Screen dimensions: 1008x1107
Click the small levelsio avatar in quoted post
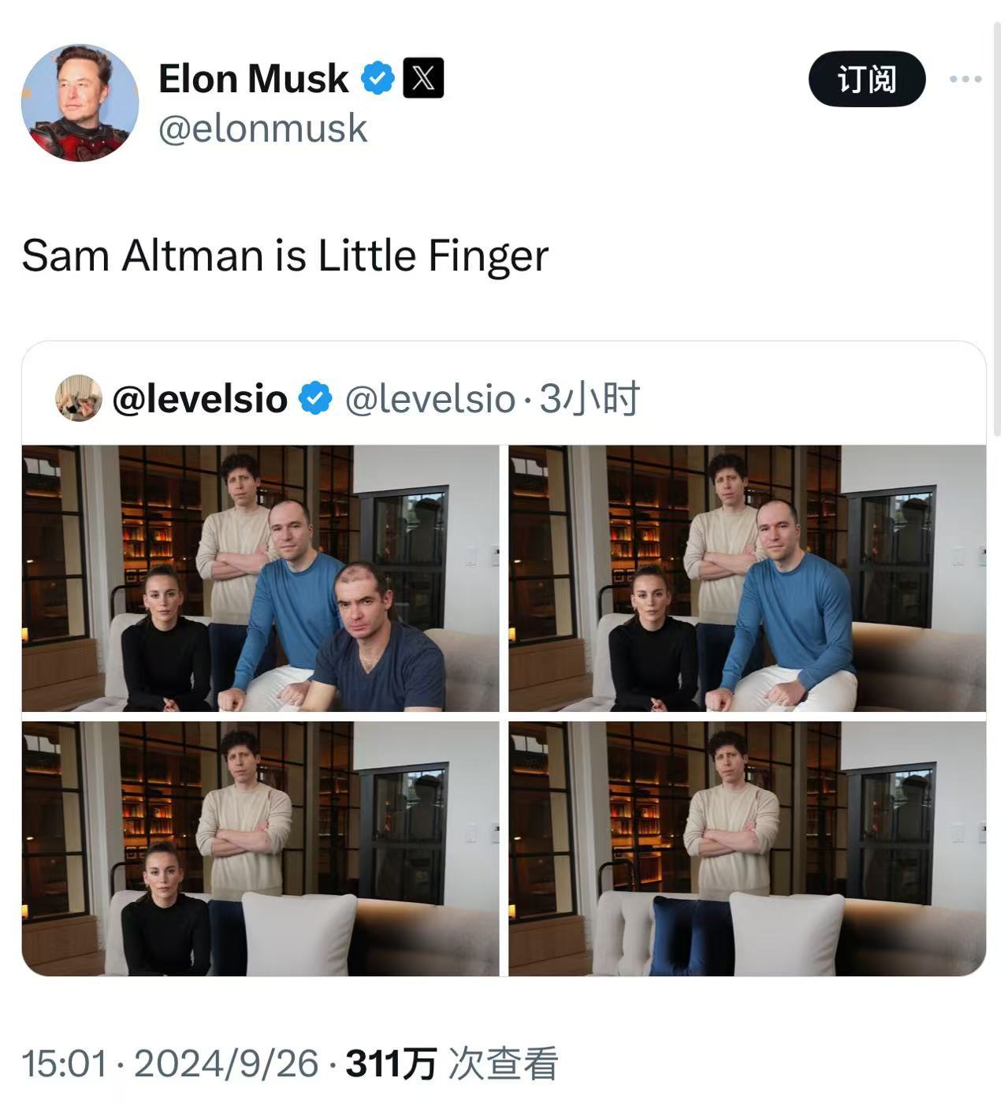coord(78,398)
